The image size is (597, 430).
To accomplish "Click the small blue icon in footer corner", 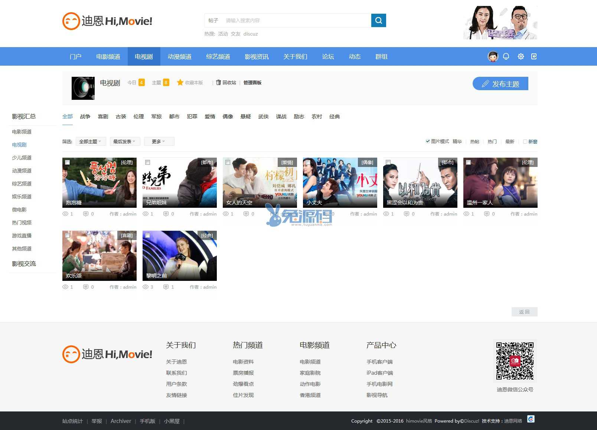I will (x=531, y=419).
